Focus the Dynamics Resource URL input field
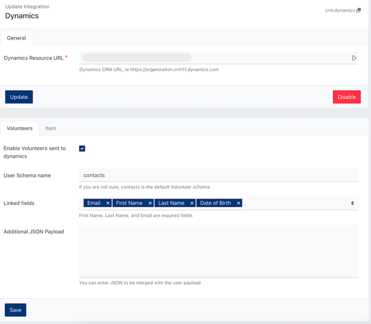The width and height of the screenshot is (371, 324). [219, 58]
